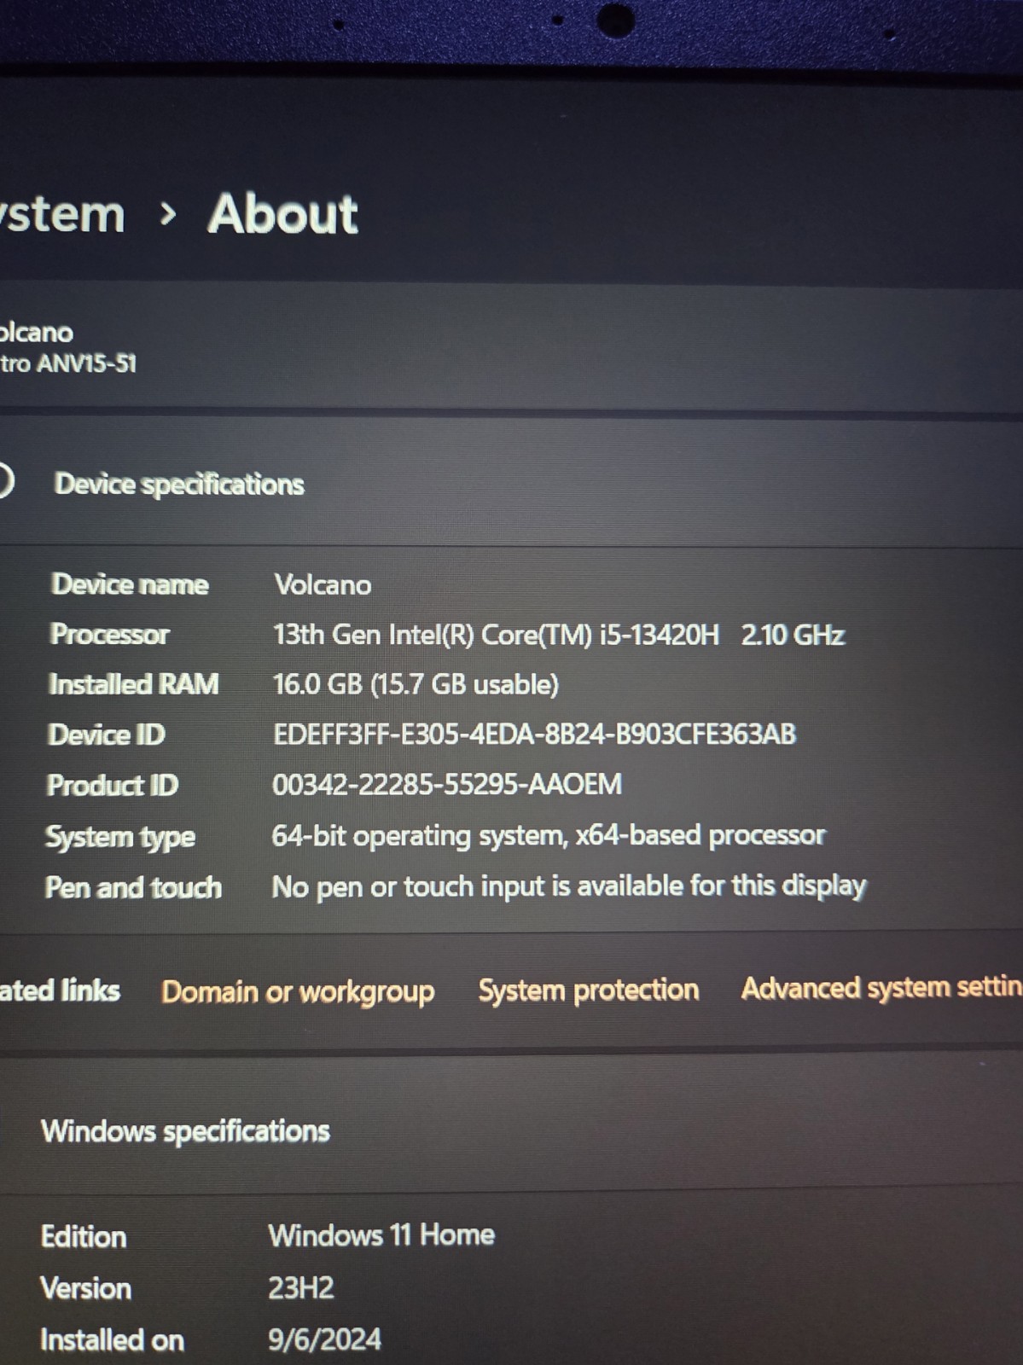Open the Domain or workgroup link
This screenshot has height=1365, width=1023.
click(298, 991)
